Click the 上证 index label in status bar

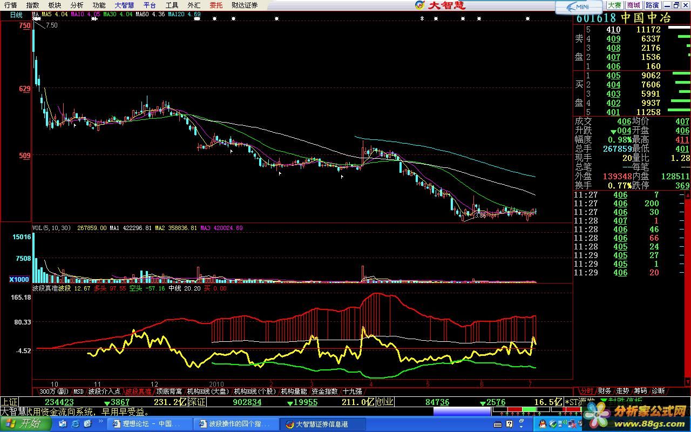(9, 402)
